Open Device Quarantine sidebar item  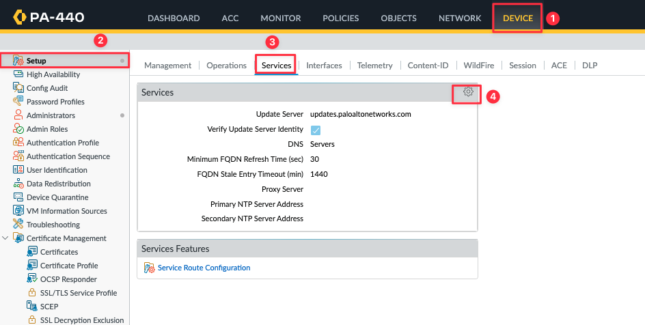point(57,197)
